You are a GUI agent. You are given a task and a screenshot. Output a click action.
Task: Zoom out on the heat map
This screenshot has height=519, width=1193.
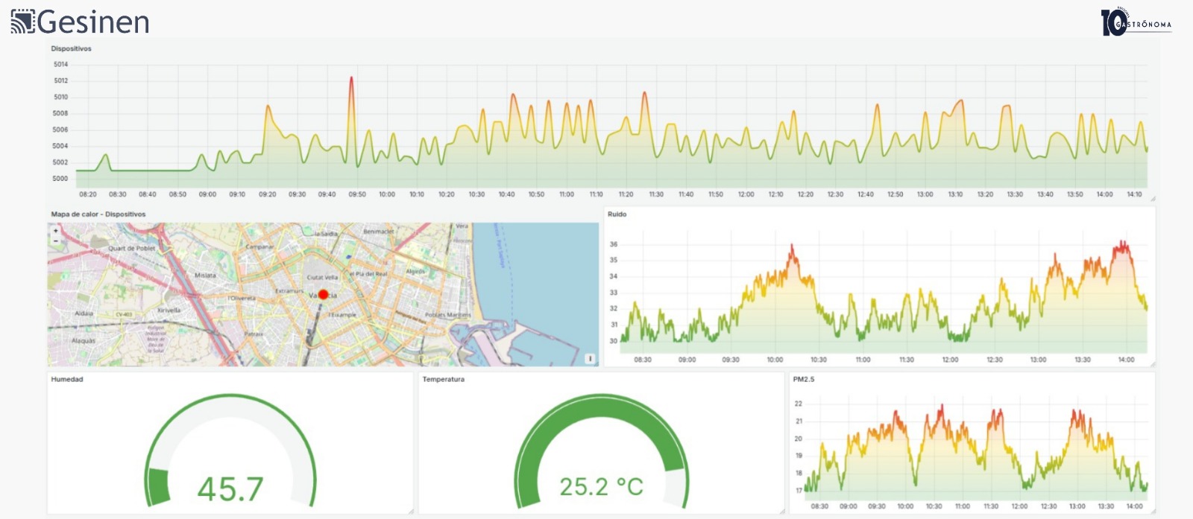pos(56,241)
